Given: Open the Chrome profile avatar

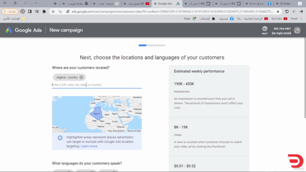Looking at the screenshot, I should pos(22,11).
